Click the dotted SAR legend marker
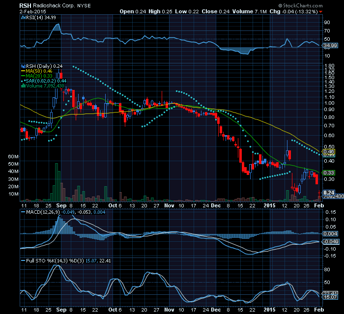Image resolution: width=344 pixels, height=314 pixels. [x=23, y=81]
